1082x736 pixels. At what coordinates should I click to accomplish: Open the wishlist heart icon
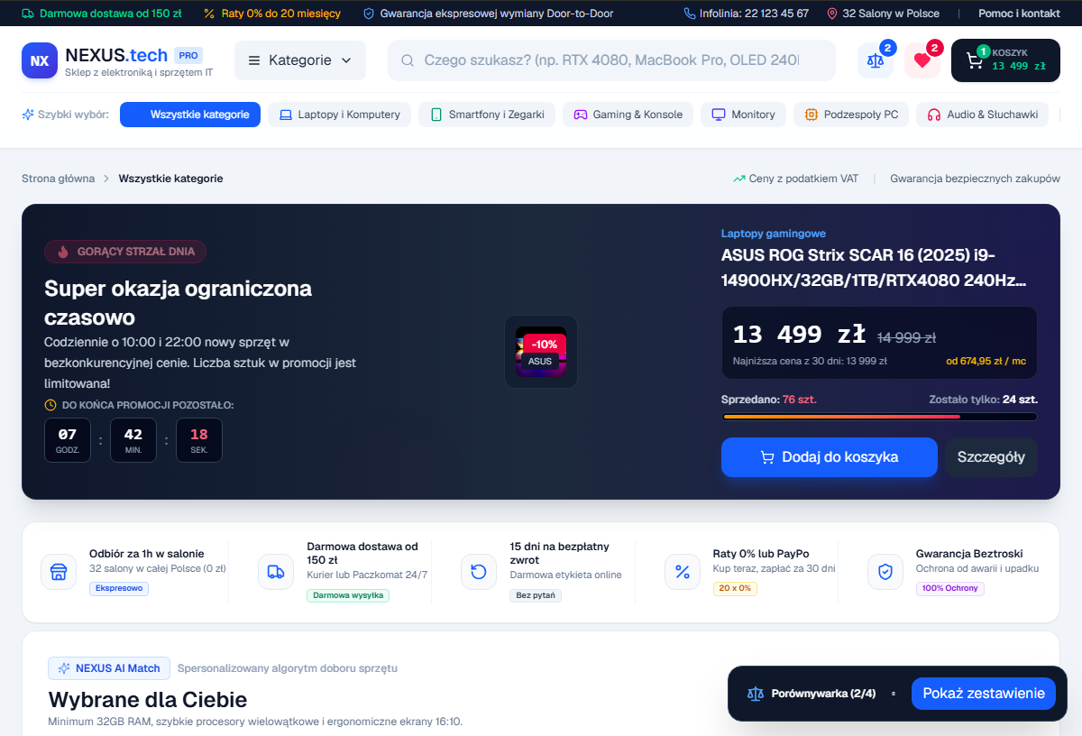(922, 60)
